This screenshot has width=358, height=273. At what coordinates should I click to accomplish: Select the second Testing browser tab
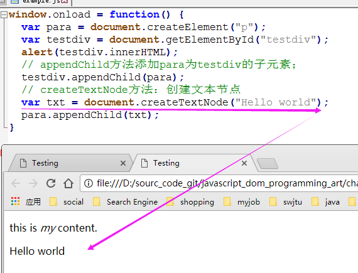coord(193,163)
